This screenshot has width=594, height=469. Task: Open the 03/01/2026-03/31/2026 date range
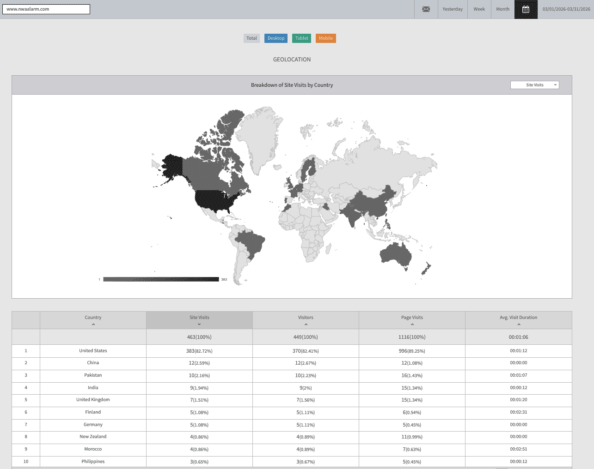pos(566,9)
